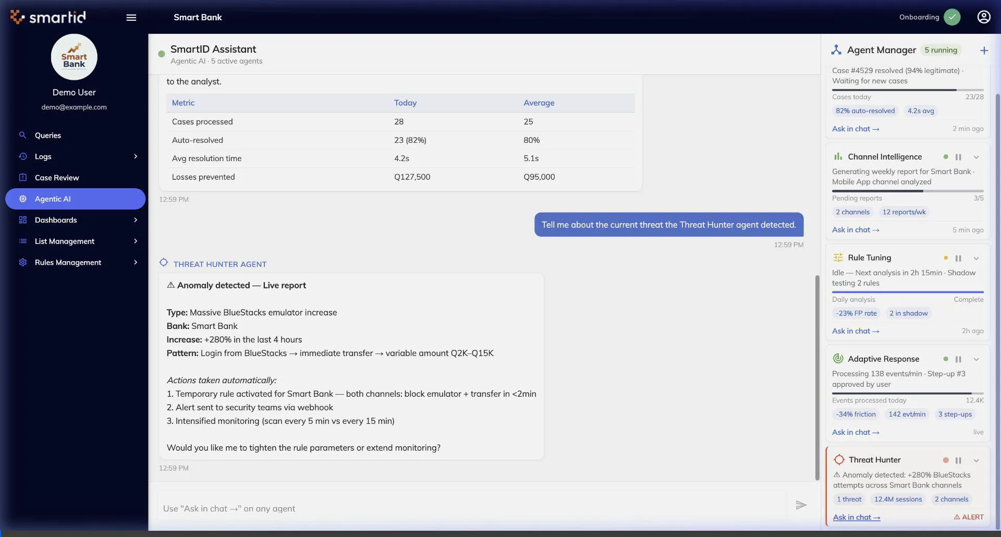Click the Smart Bank avatar image
The height and width of the screenshot is (537, 1001).
74,57
